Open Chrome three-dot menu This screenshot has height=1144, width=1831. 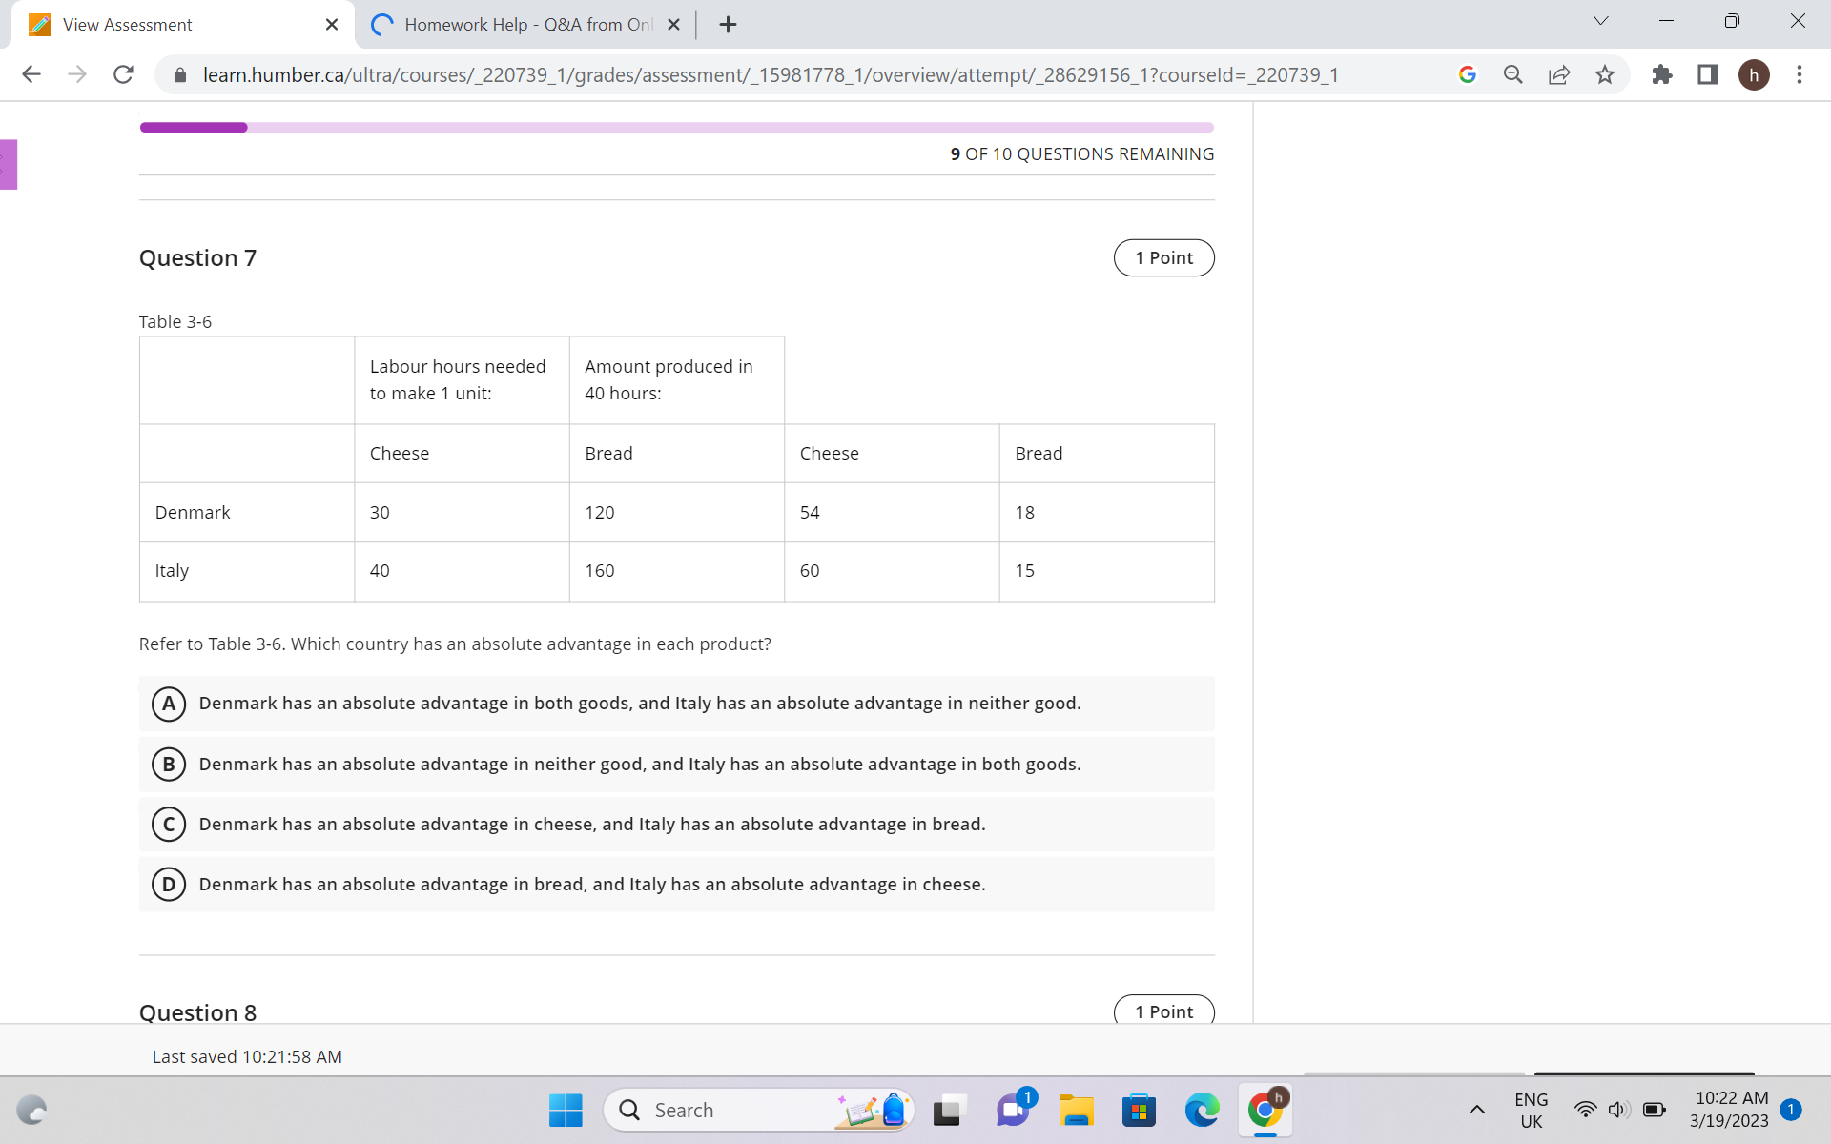(1800, 74)
